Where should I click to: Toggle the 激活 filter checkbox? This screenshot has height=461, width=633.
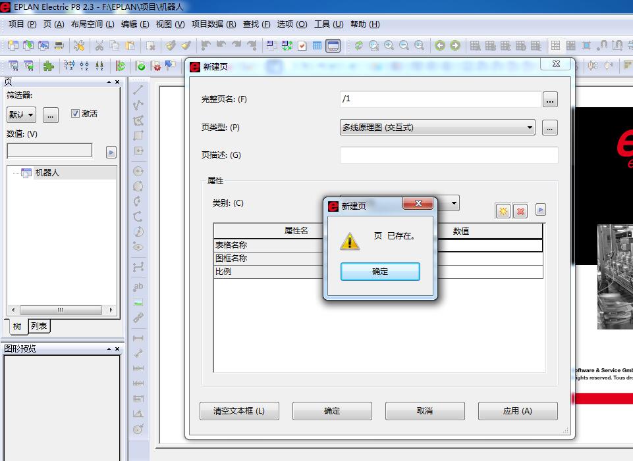(75, 113)
